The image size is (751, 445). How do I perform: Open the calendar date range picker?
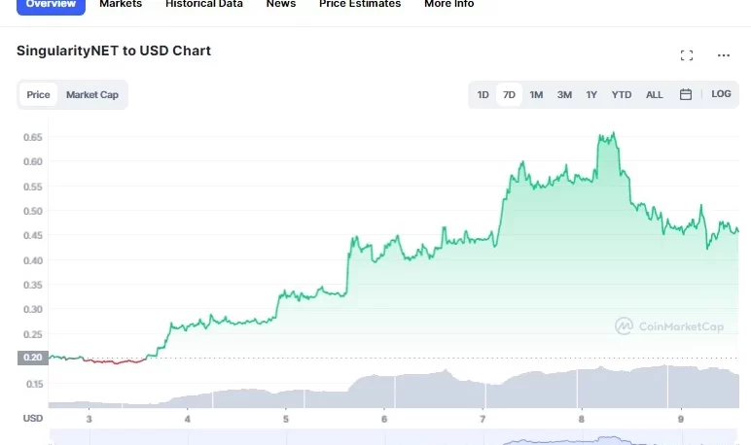[x=686, y=94]
